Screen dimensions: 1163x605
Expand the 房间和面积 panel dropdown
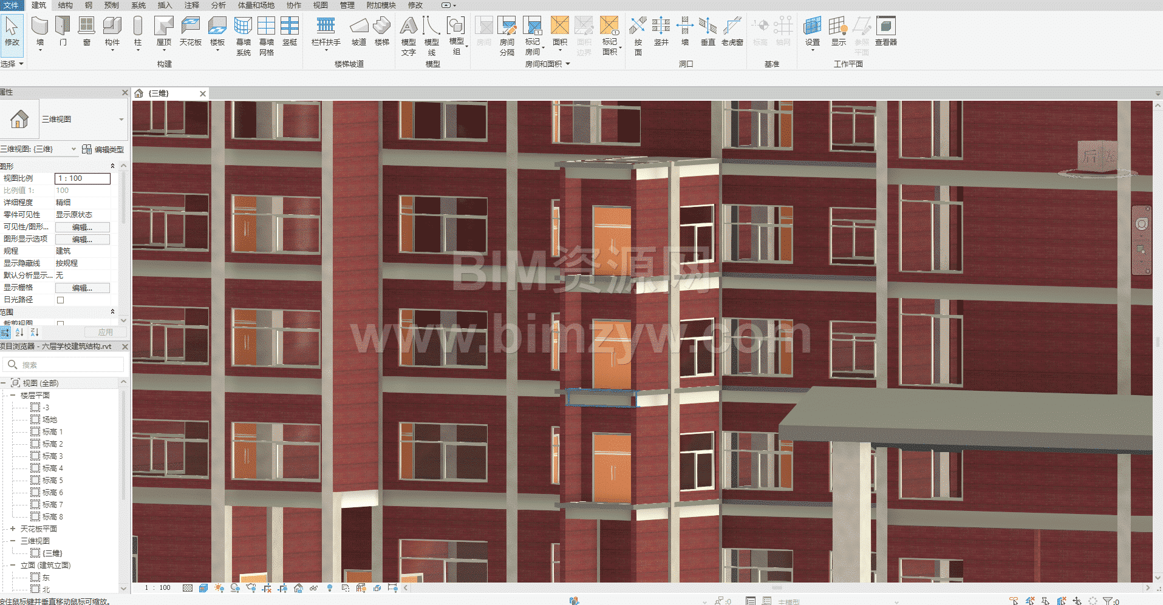point(548,64)
